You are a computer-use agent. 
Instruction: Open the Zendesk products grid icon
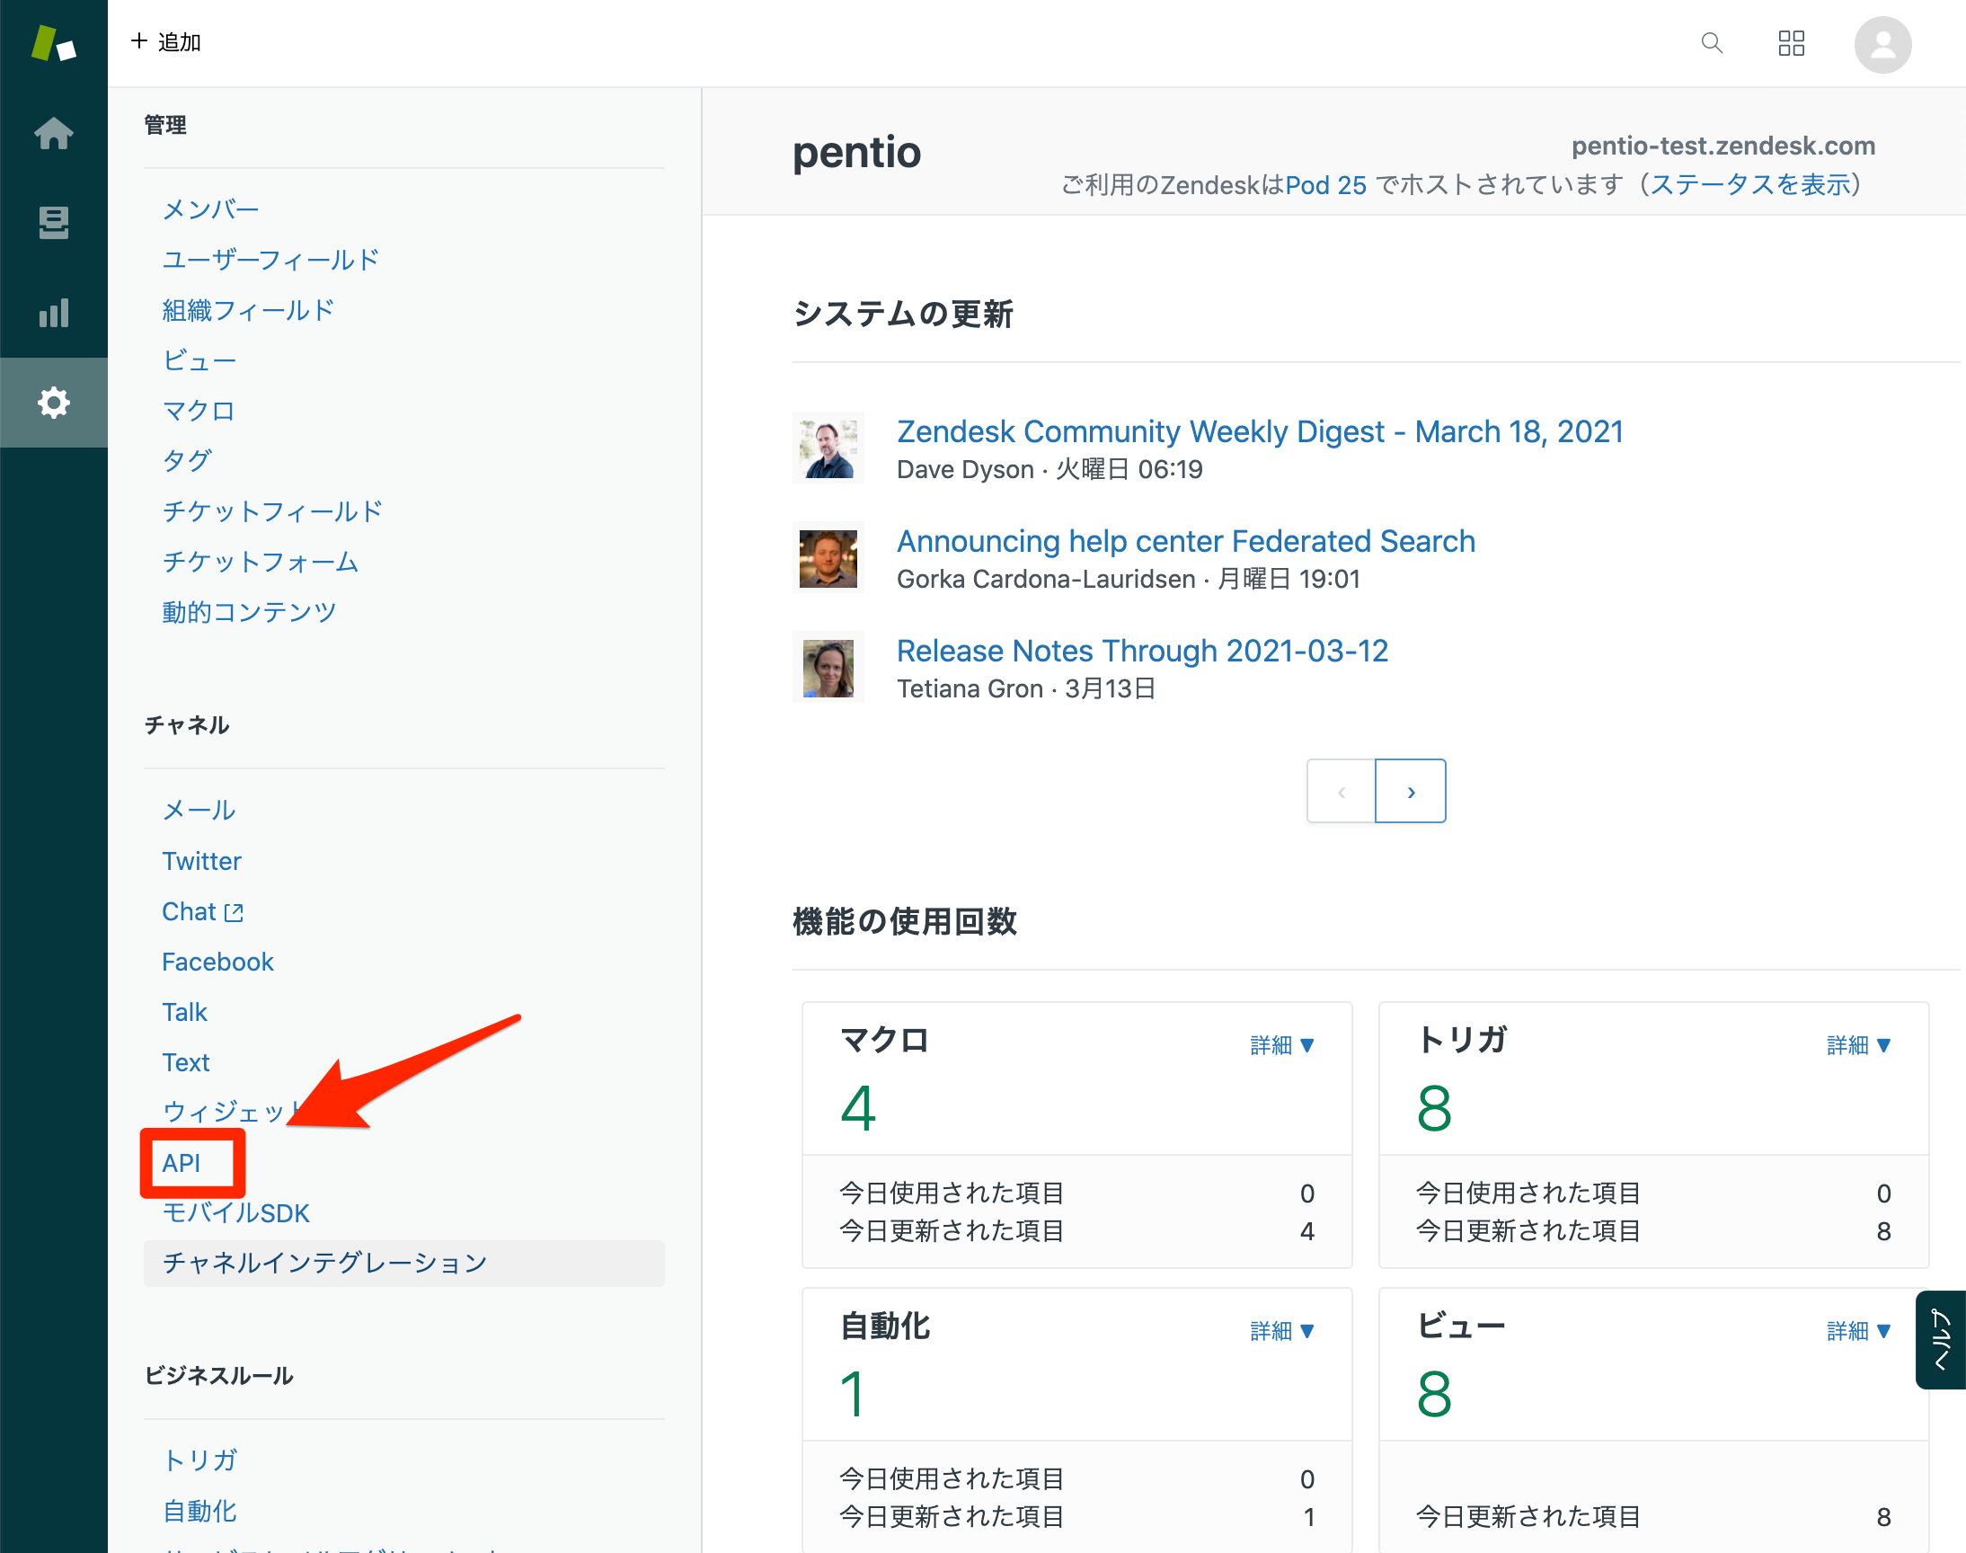click(x=1791, y=43)
